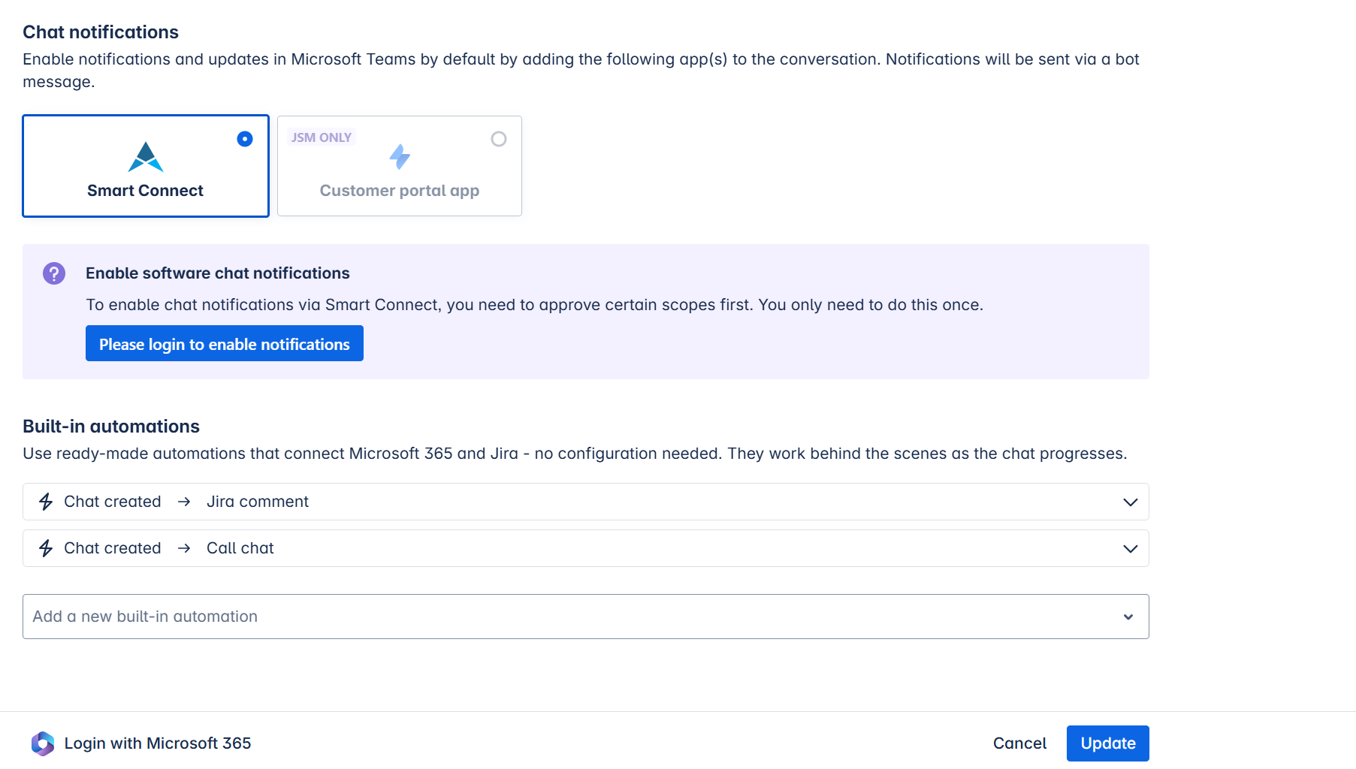Select the Smart Connect radio button
Viewport: 1356px width, 769px height.
(x=245, y=139)
